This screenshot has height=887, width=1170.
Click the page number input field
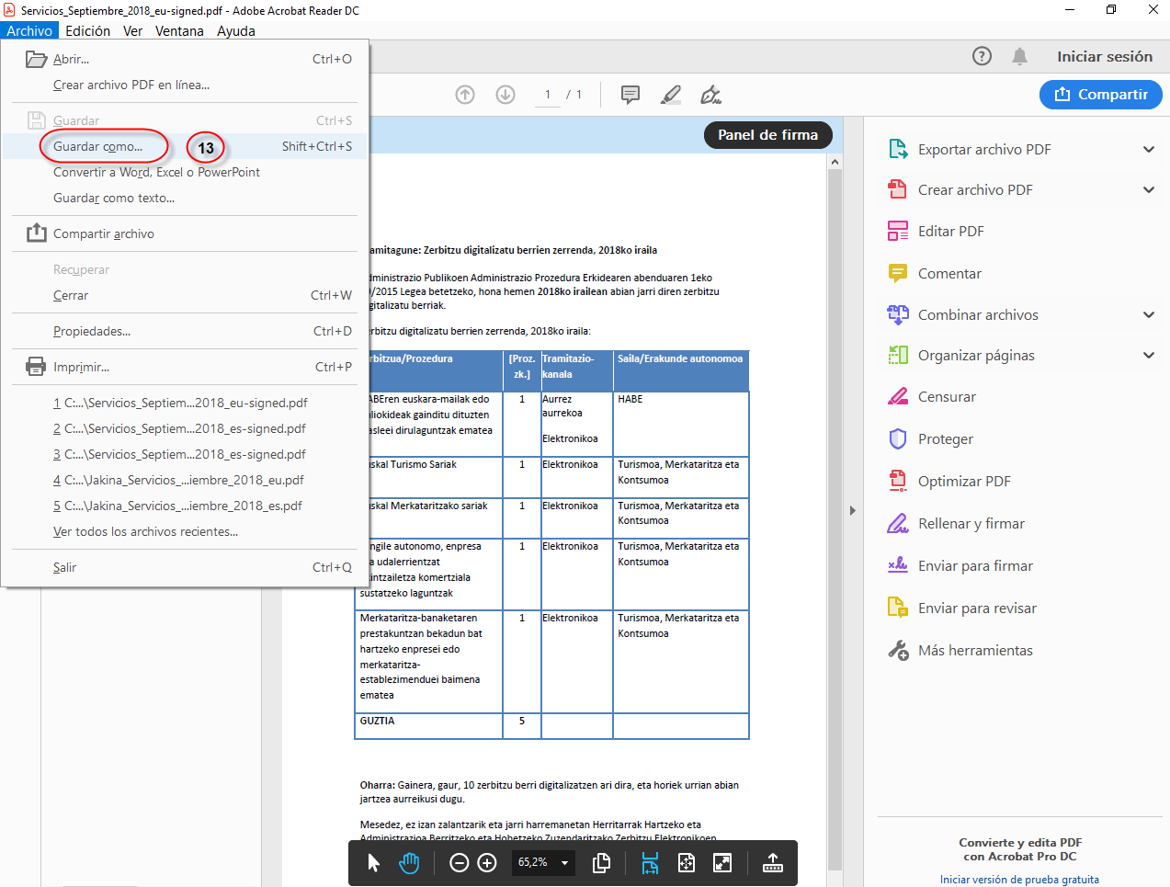[548, 95]
